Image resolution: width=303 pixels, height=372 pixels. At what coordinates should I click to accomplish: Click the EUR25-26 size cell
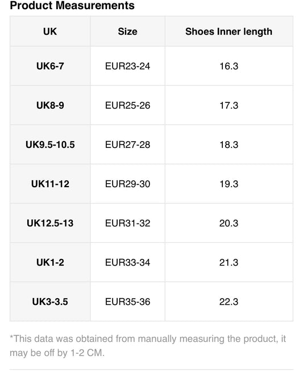(127, 105)
